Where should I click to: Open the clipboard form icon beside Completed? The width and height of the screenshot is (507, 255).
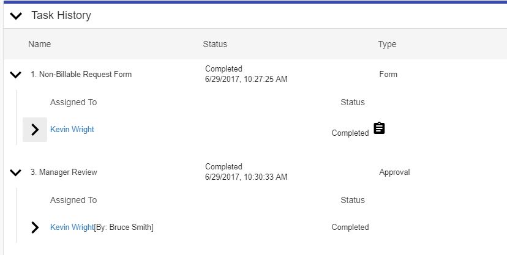click(379, 128)
